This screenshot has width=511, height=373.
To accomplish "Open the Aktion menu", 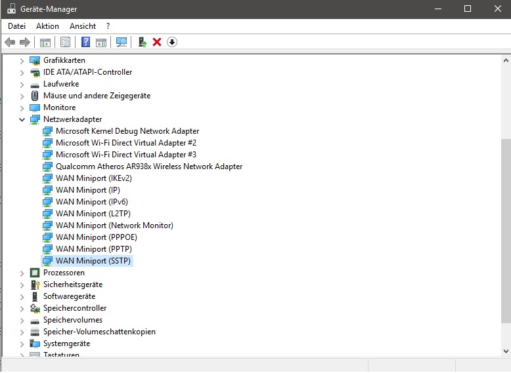I will (47, 26).
